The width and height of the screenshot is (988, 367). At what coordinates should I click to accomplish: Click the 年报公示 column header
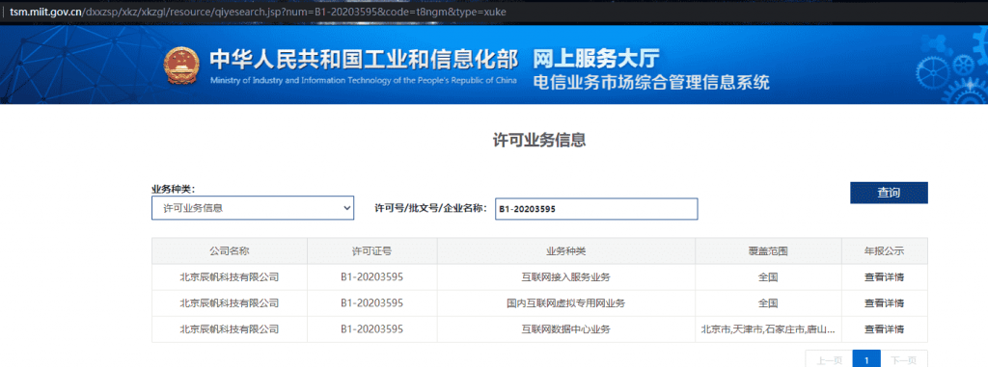[884, 251]
